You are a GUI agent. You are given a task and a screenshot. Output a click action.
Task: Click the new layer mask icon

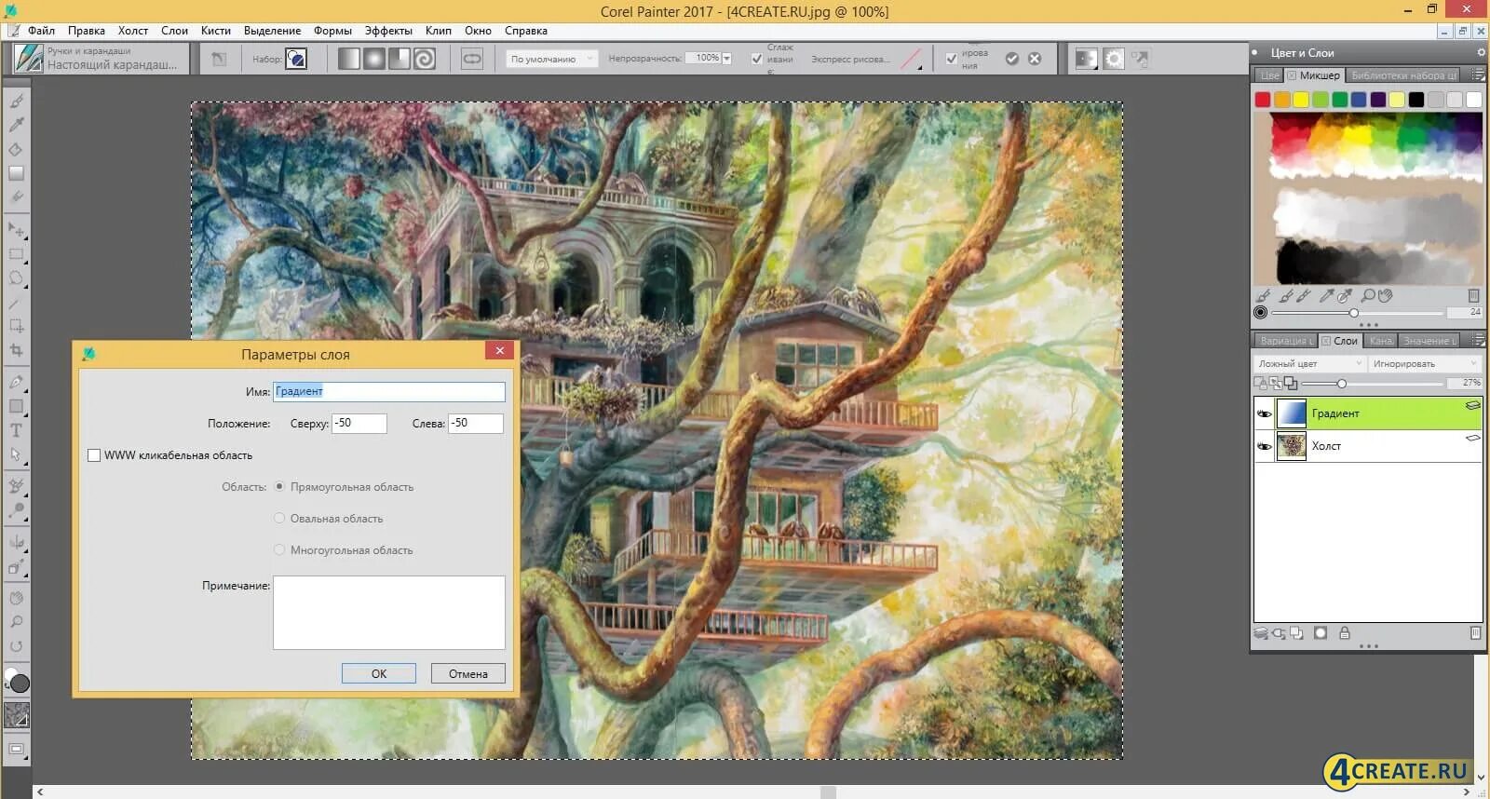1320,633
